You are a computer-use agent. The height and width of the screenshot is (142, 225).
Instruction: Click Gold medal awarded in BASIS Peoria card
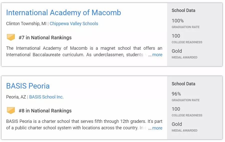point(177,124)
